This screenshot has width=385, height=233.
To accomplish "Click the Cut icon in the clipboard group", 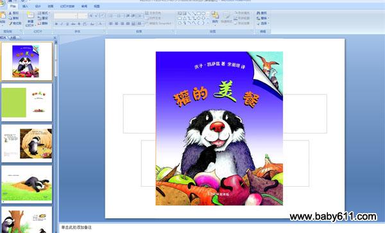I will click(x=10, y=13).
